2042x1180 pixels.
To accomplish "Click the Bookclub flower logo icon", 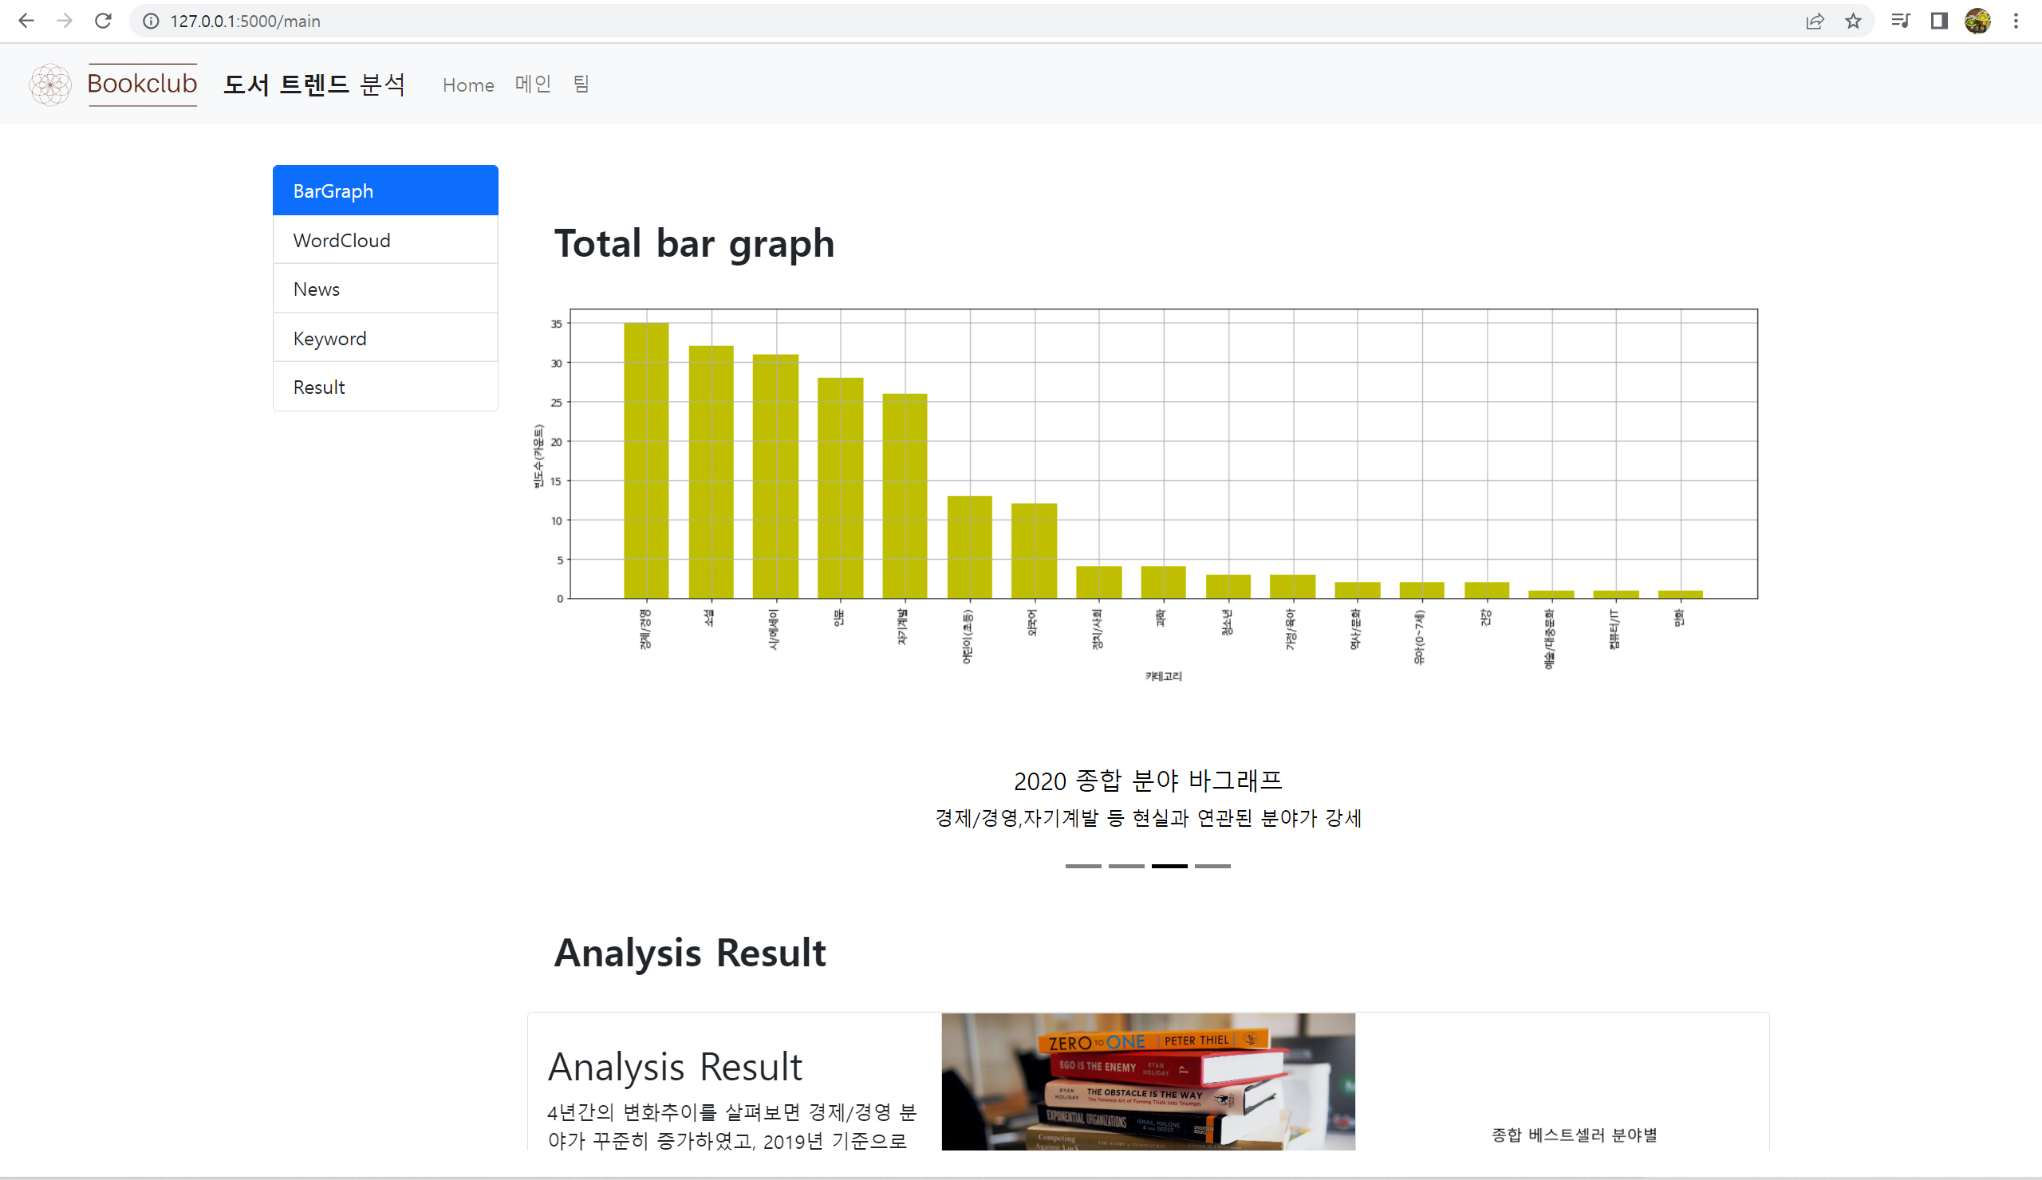I will coord(50,84).
